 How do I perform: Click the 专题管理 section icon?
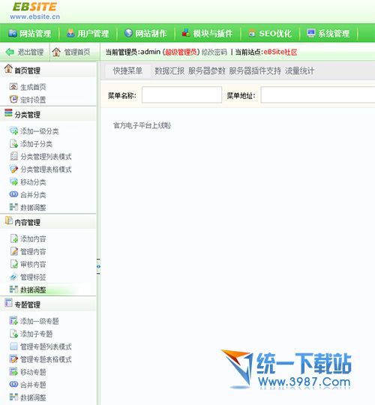(8, 303)
